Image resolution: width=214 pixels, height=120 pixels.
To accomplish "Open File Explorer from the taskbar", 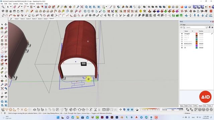I will (78, 117).
